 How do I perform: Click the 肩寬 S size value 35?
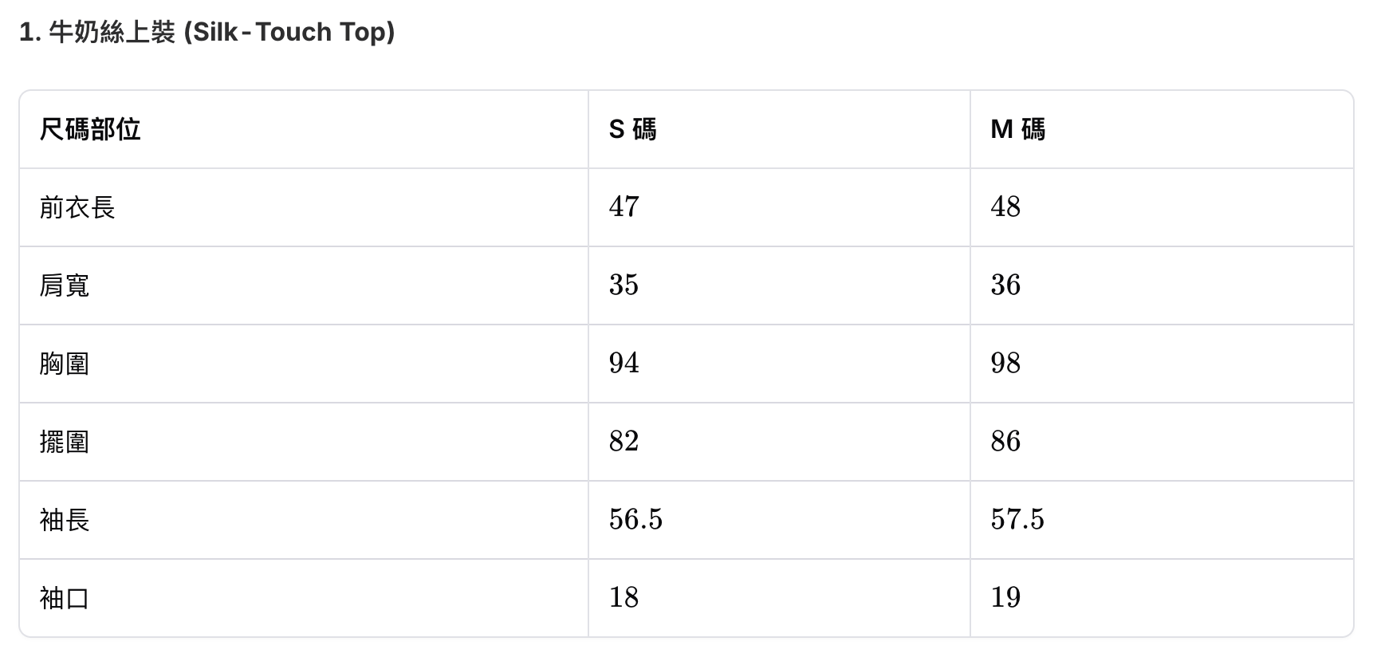point(624,285)
